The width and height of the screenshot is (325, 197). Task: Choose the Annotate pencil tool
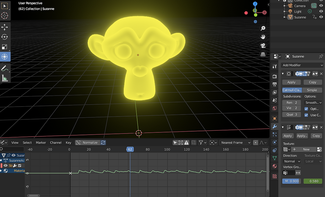[4, 68]
